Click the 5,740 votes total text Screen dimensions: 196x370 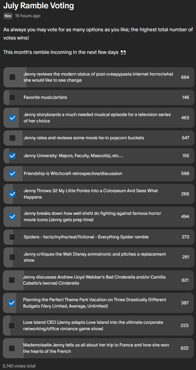[x=19, y=366]
